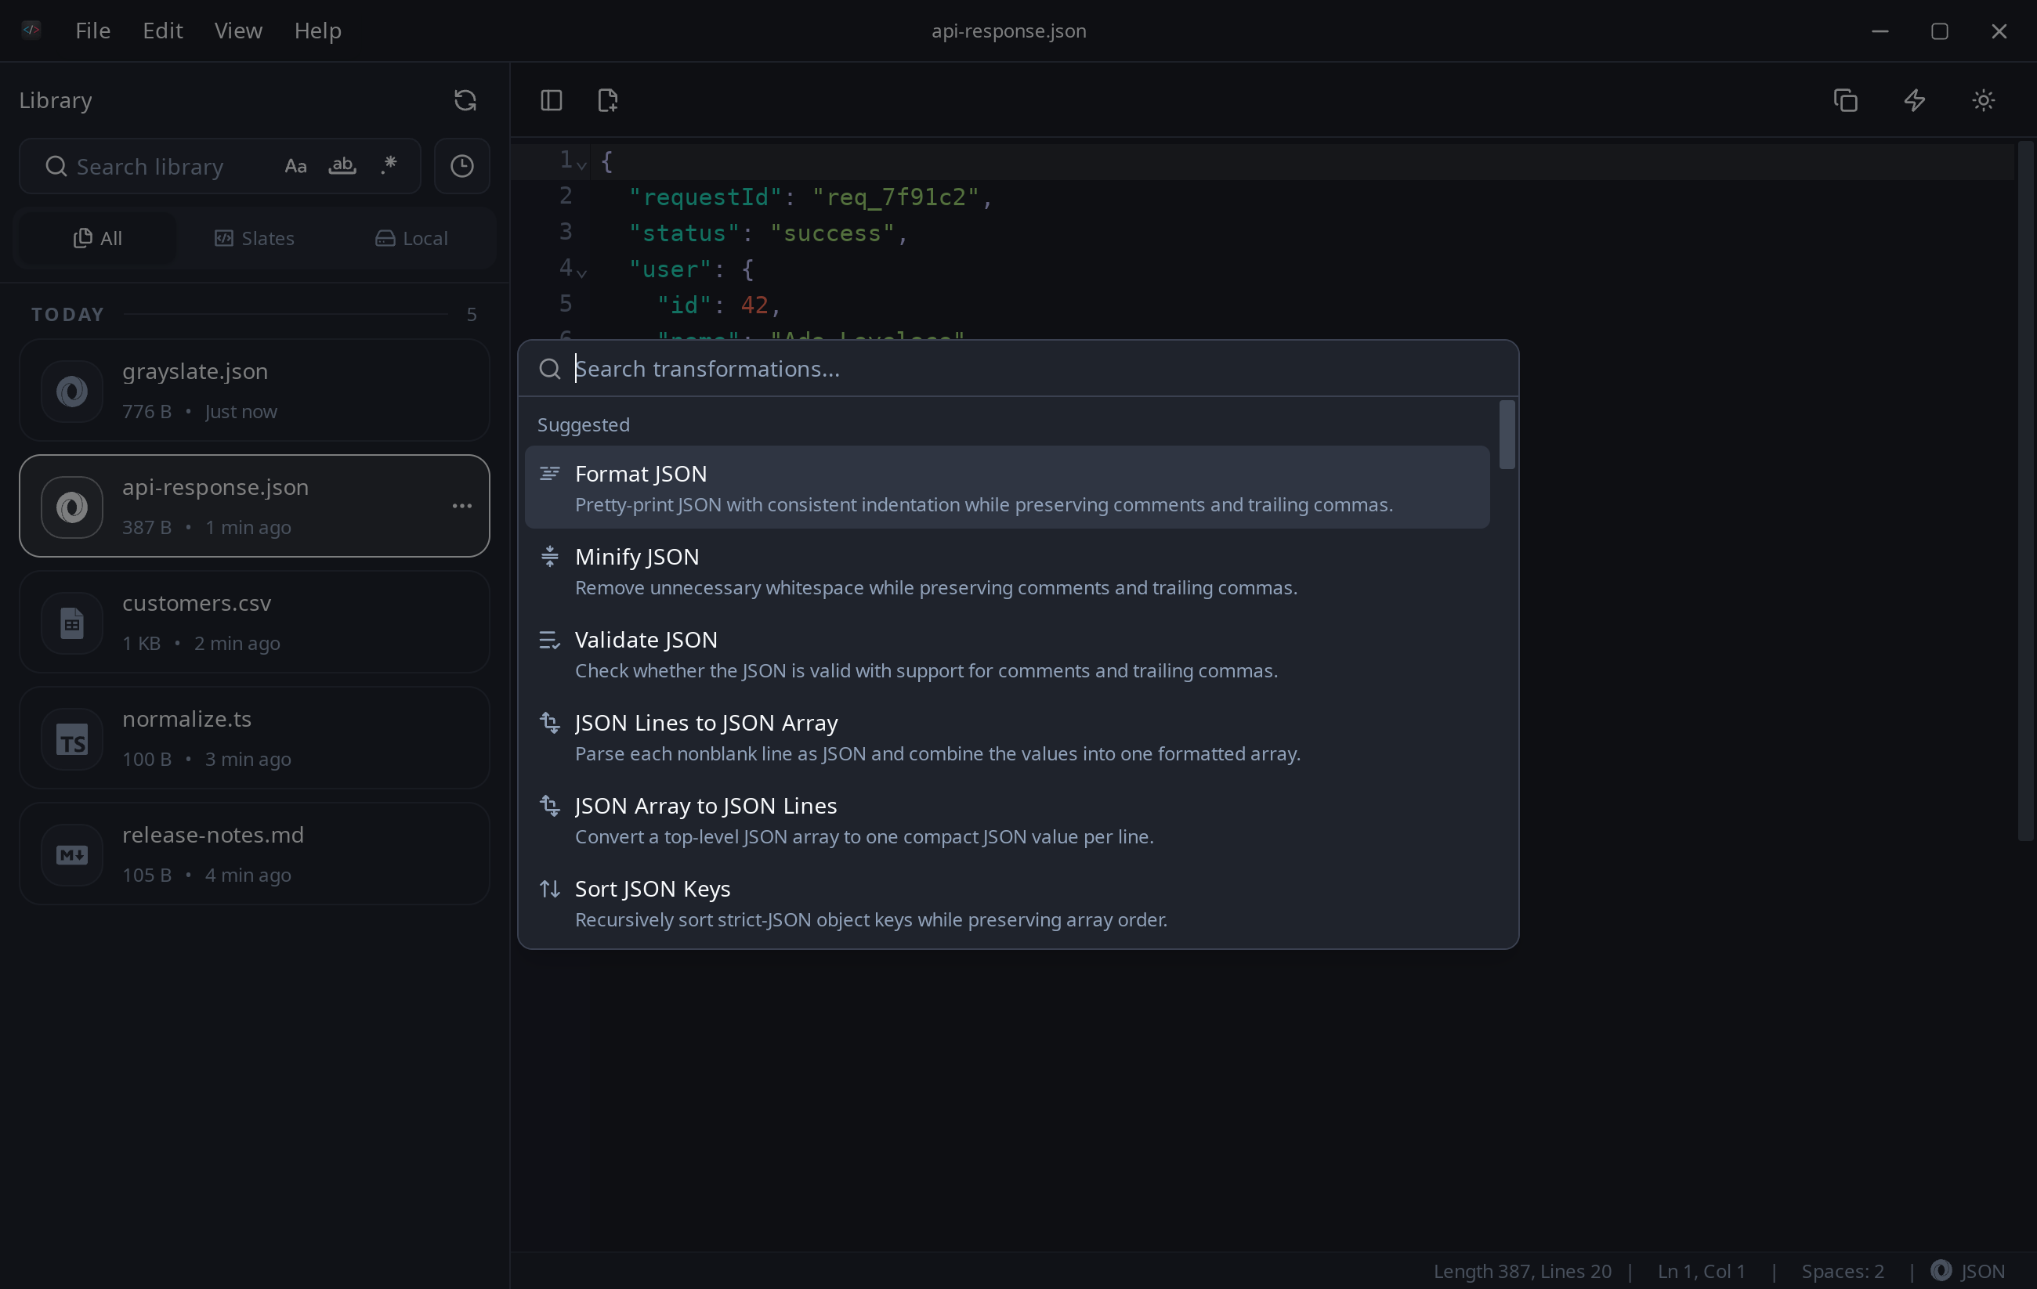Toggle the sidebar panel icon
The width and height of the screenshot is (2037, 1289).
(x=551, y=99)
